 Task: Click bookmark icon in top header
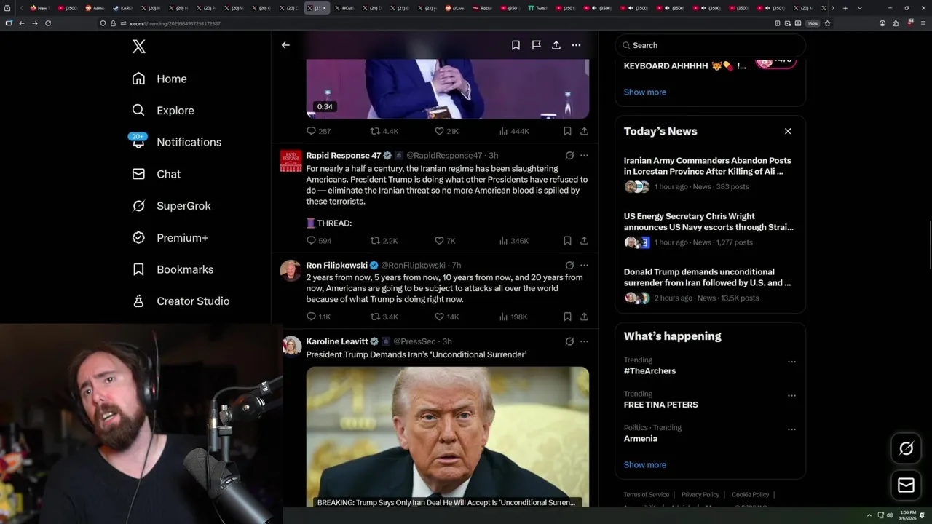(x=516, y=45)
